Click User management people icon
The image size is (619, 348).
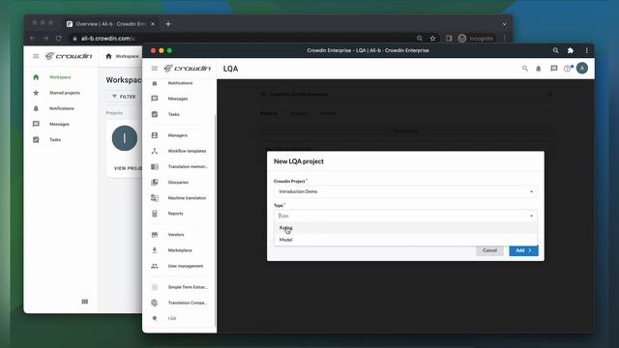click(x=155, y=266)
